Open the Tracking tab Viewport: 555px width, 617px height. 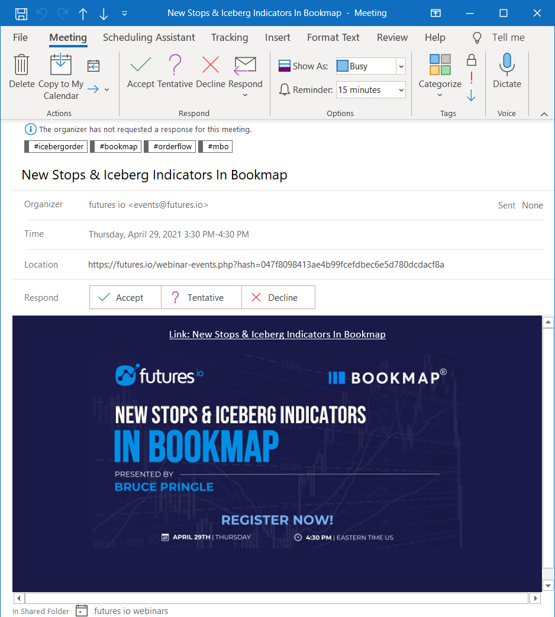tap(230, 37)
